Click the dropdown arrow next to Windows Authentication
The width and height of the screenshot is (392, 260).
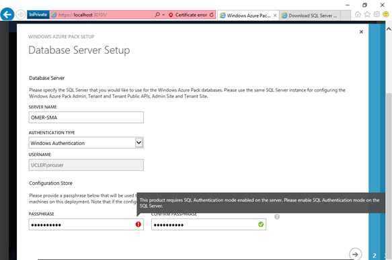click(139, 143)
